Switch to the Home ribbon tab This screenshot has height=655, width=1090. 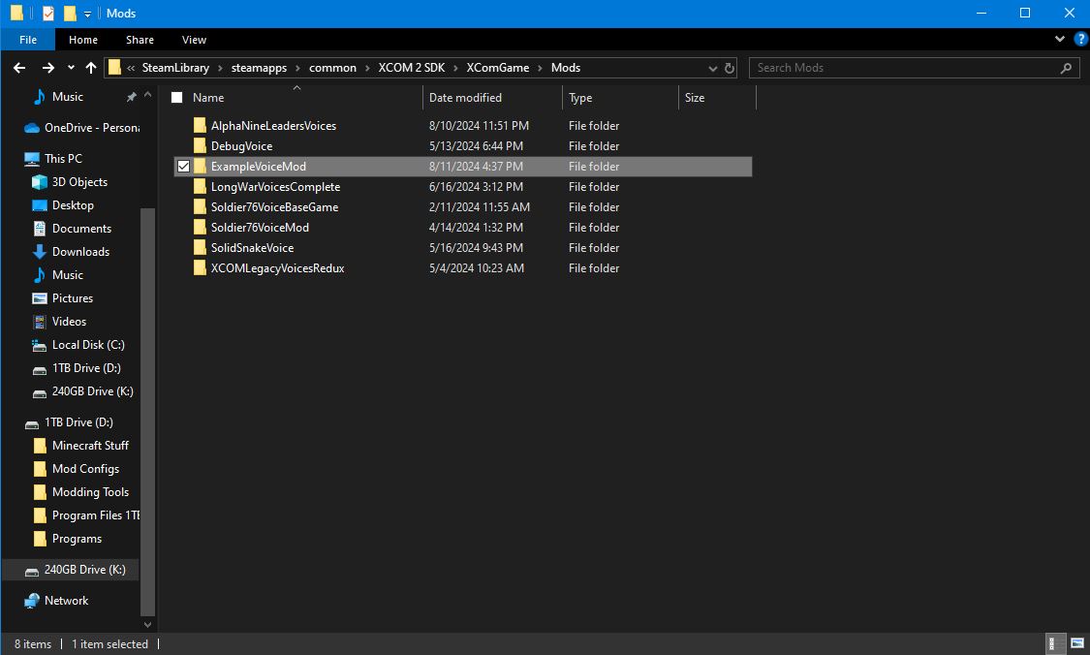[83, 40]
